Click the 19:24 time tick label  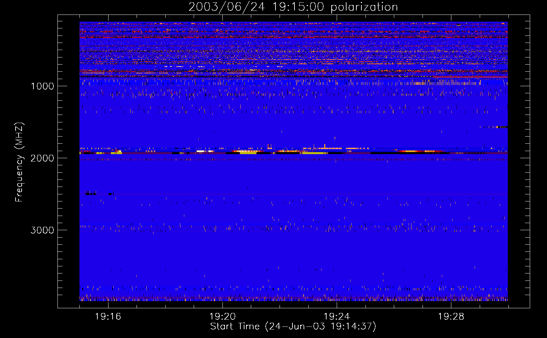point(337,317)
